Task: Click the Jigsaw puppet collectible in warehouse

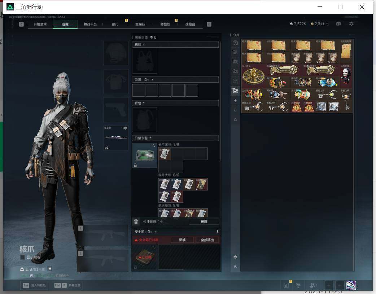Action: 346,76
